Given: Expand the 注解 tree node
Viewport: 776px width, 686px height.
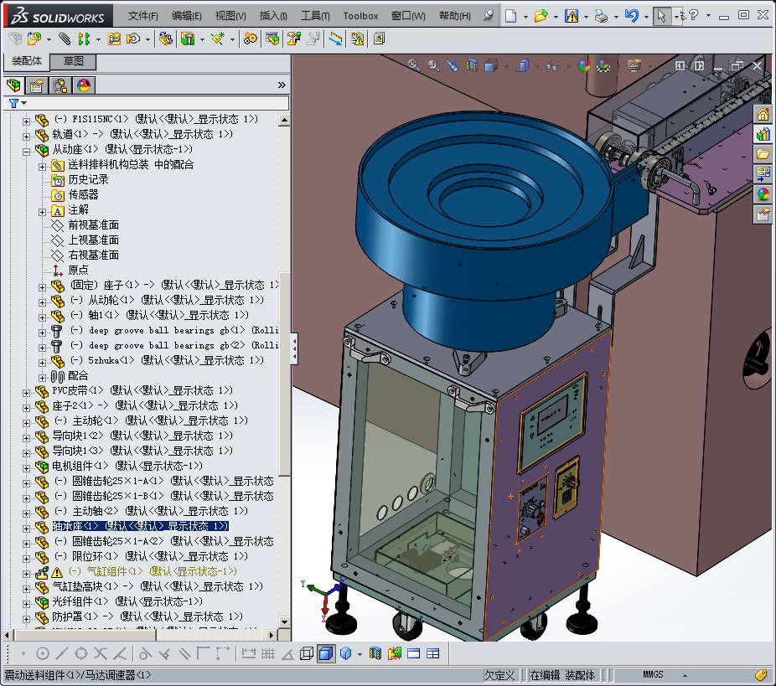Looking at the screenshot, I should tap(42, 212).
